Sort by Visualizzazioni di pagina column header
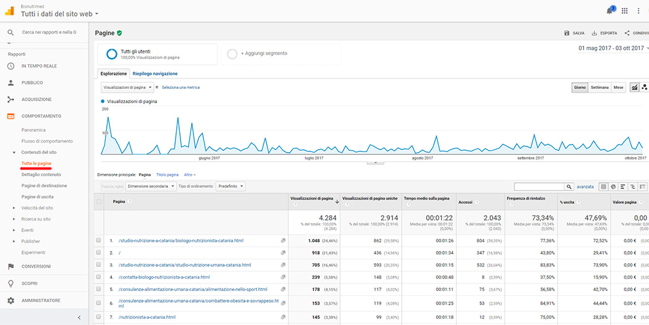Viewport: 649px width, 325px height. tap(312, 199)
